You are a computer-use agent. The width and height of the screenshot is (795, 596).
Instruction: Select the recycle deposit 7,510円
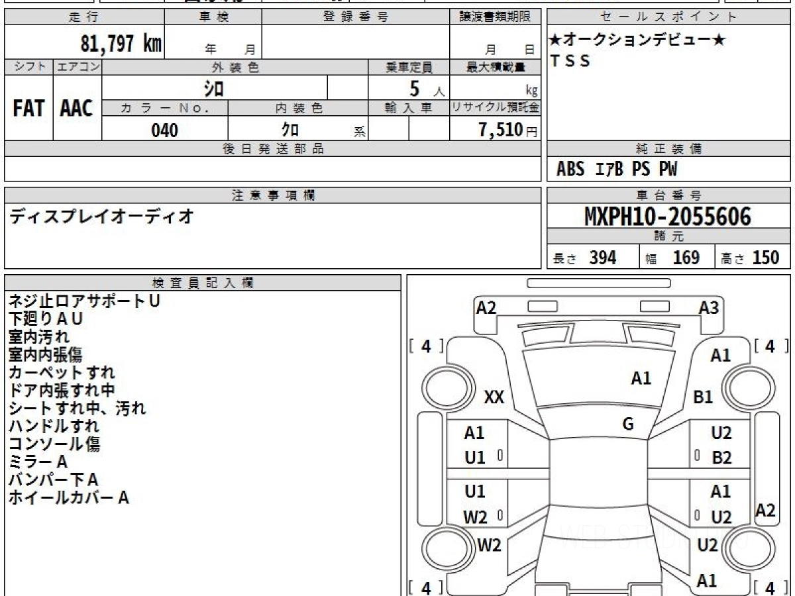507,130
